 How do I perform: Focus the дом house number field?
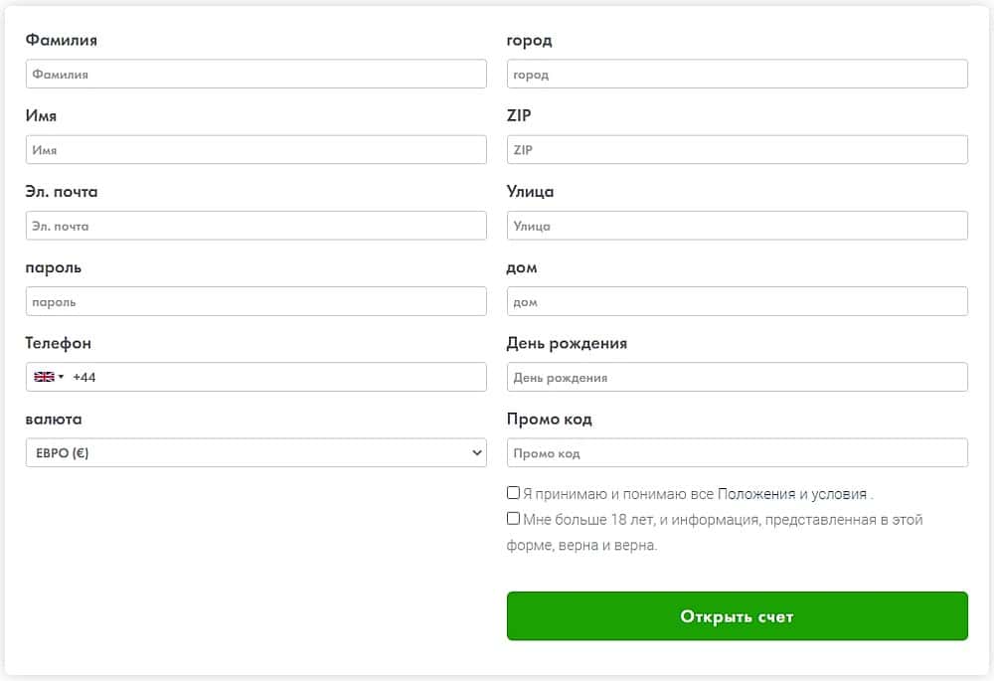(x=737, y=301)
